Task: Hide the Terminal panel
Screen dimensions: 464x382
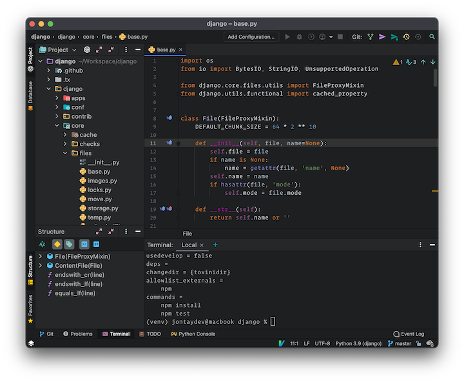Action: 432,245
